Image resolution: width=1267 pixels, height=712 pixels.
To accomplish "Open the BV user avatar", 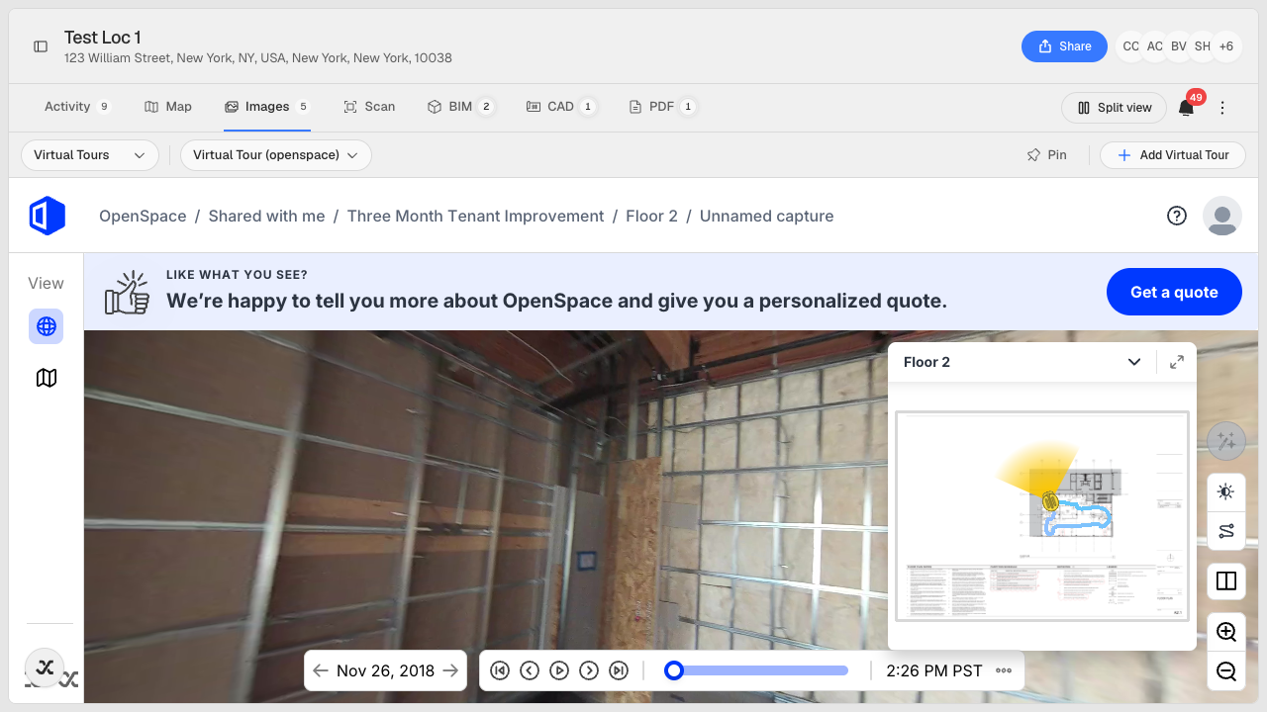I will click(1179, 46).
